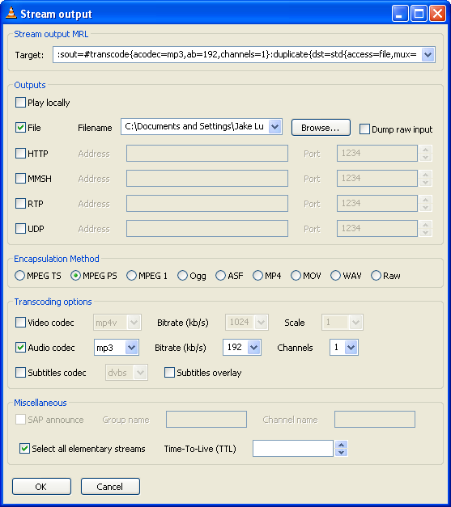The height and width of the screenshot is (507, 451).
Task: Click the Browse... button
Action: click(x=321, y=128)
